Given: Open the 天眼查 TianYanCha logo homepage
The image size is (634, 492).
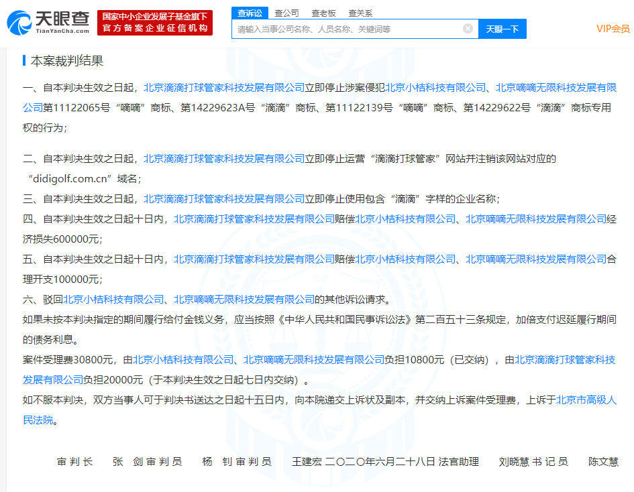Looking at the screenshot, I should click(x=48, y=23).
